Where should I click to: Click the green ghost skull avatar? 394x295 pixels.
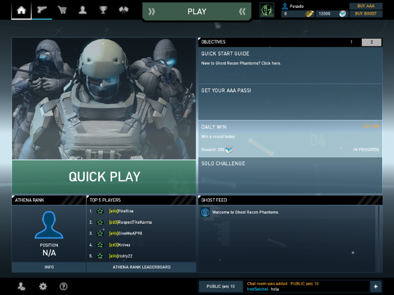click(x=266, y=10)
